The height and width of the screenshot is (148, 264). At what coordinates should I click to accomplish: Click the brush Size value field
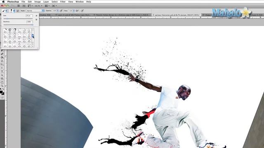click(x=29, y=16)
